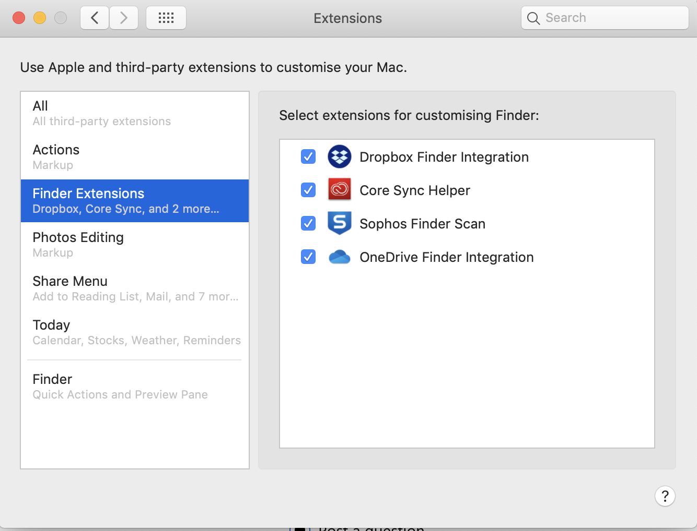
Task: Select All third-party extensions category
Action: point(135,113)
